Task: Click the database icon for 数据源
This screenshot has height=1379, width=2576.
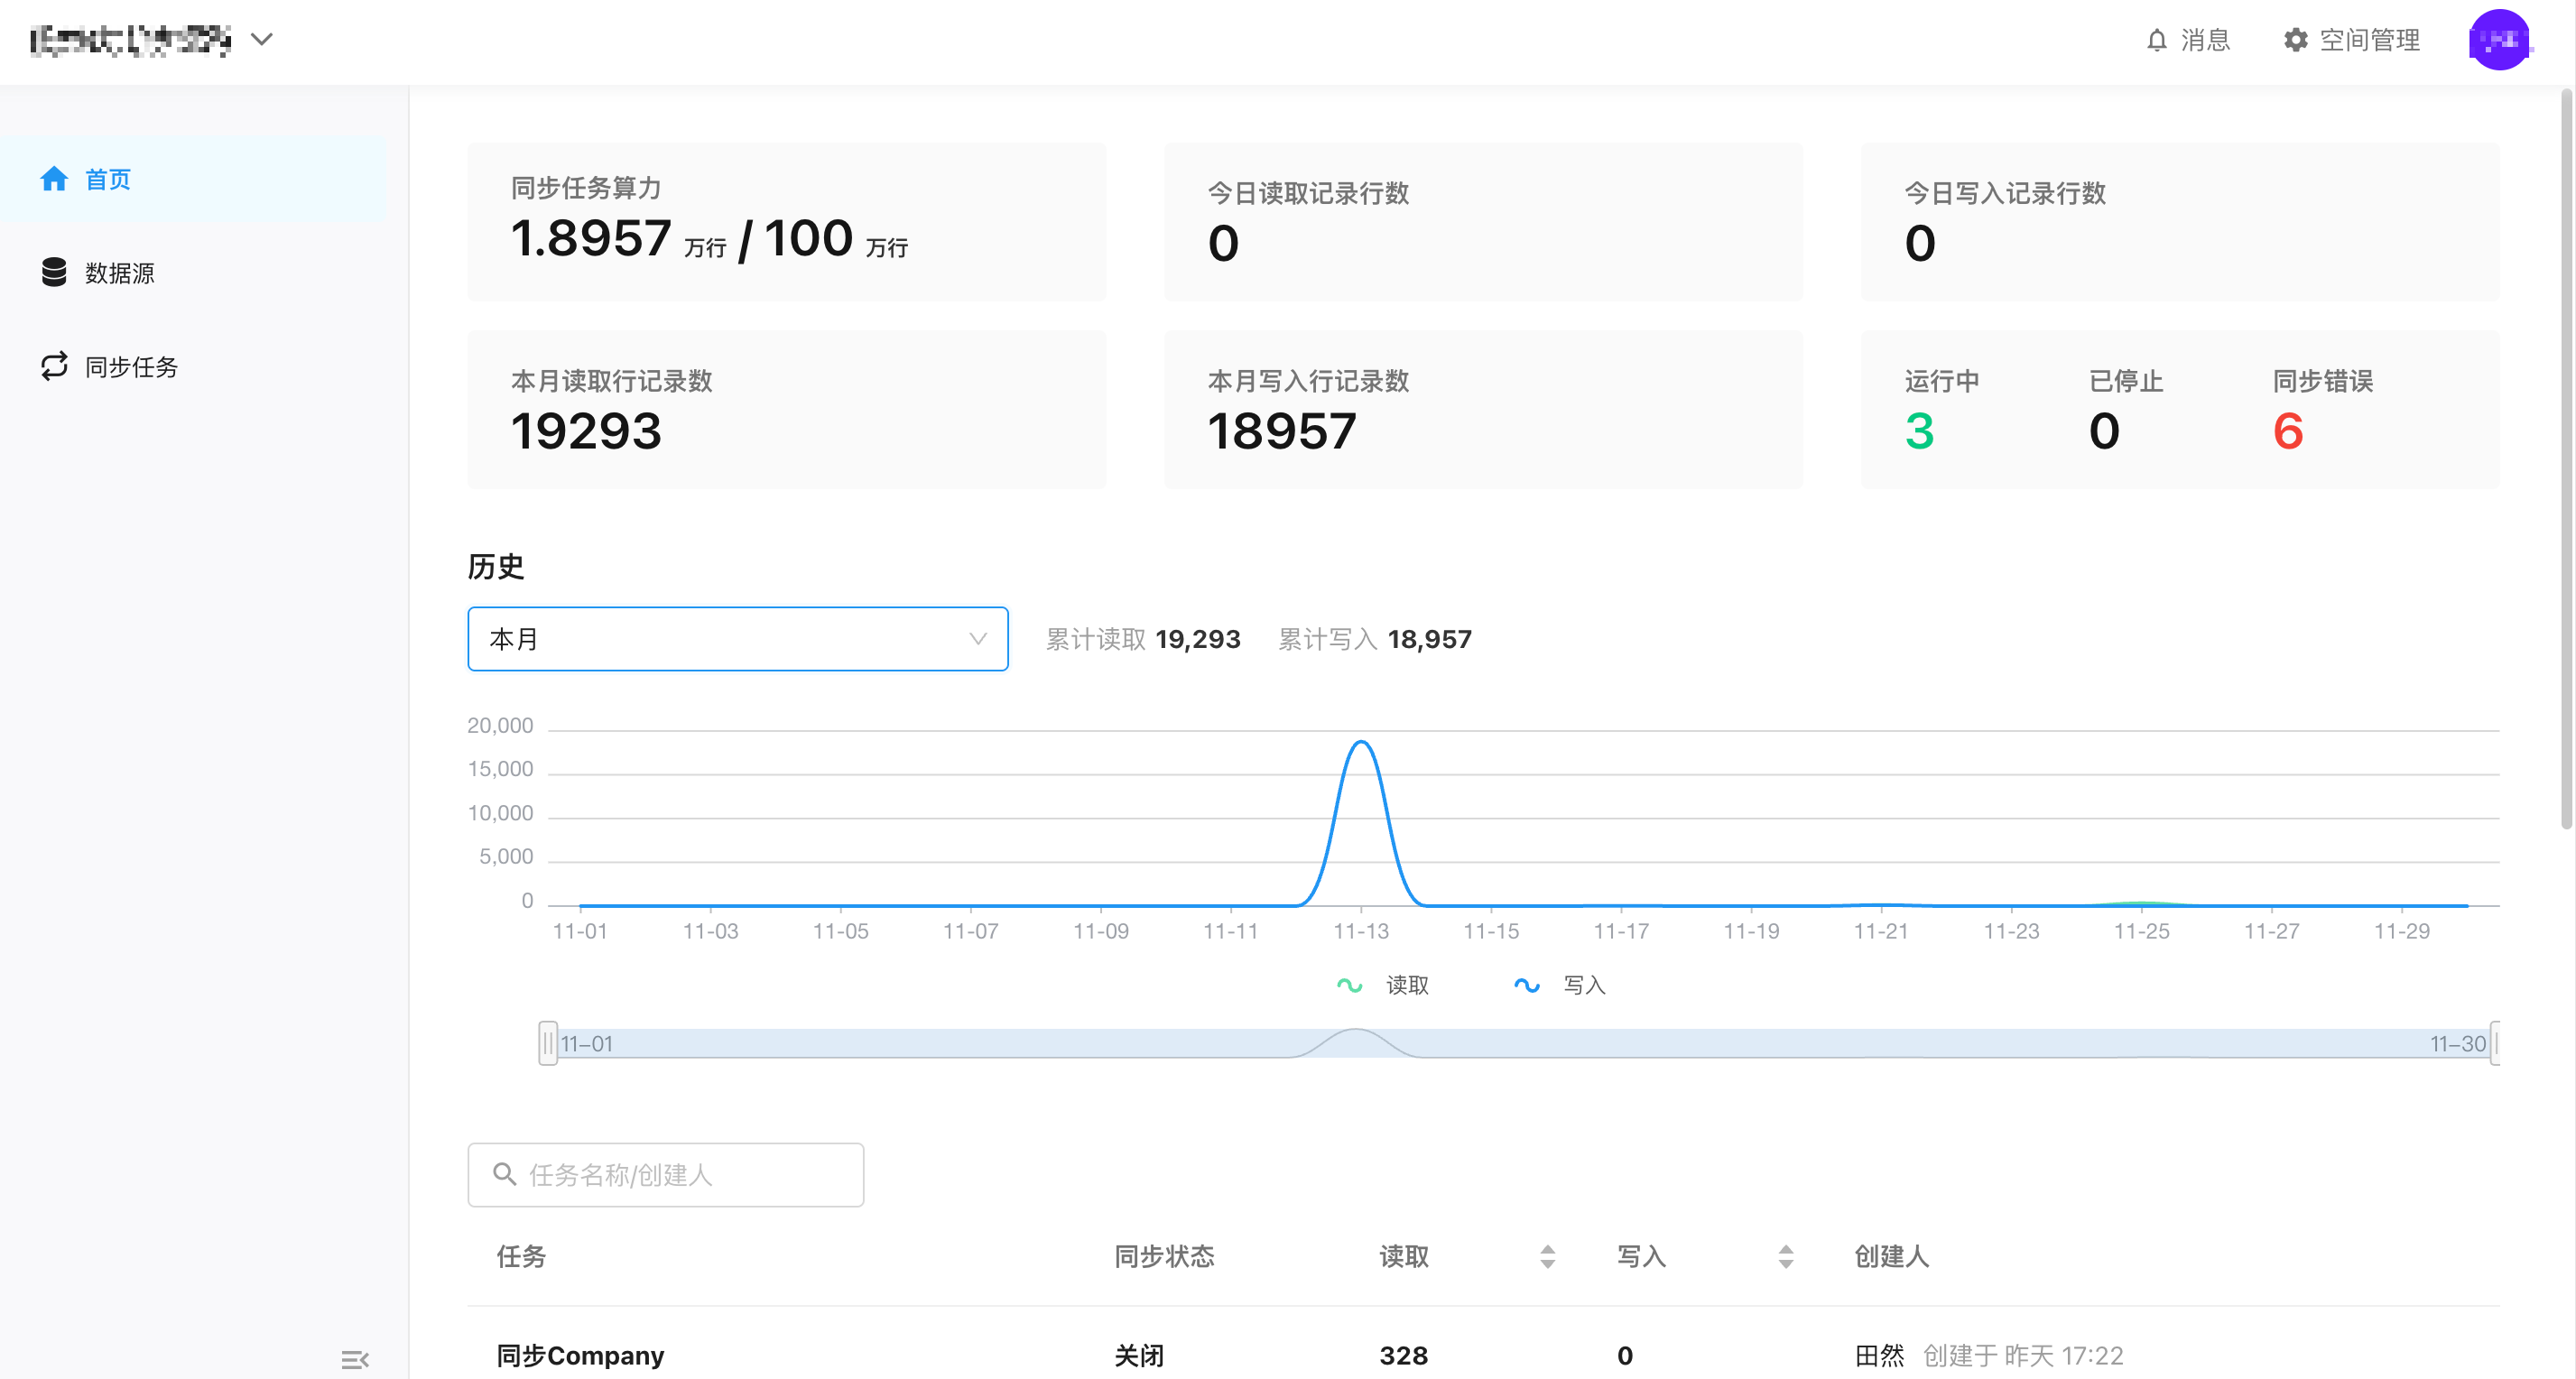Action: (x=54, y=272)
